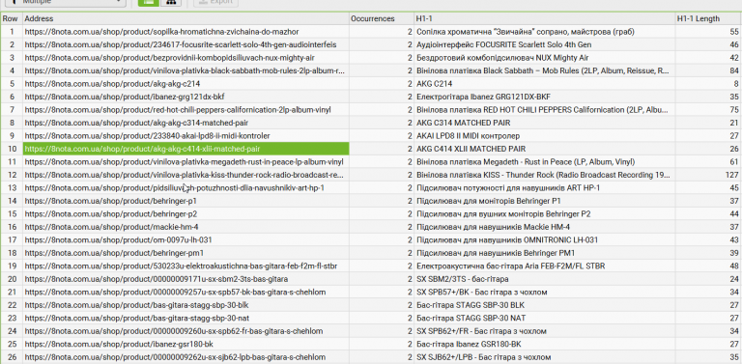742x364 pixels.
Task: Click H1 cell 'Підсилювач для навушників Mackie HM-4'
Action: click(544, 227)
